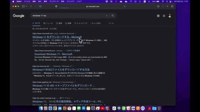200x112 pixels.
Task: Open Slack from the Dock
Action: click(x=114, y=108)
